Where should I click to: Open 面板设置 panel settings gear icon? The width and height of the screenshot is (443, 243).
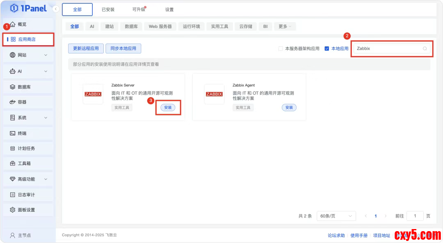tap(13, 210)
